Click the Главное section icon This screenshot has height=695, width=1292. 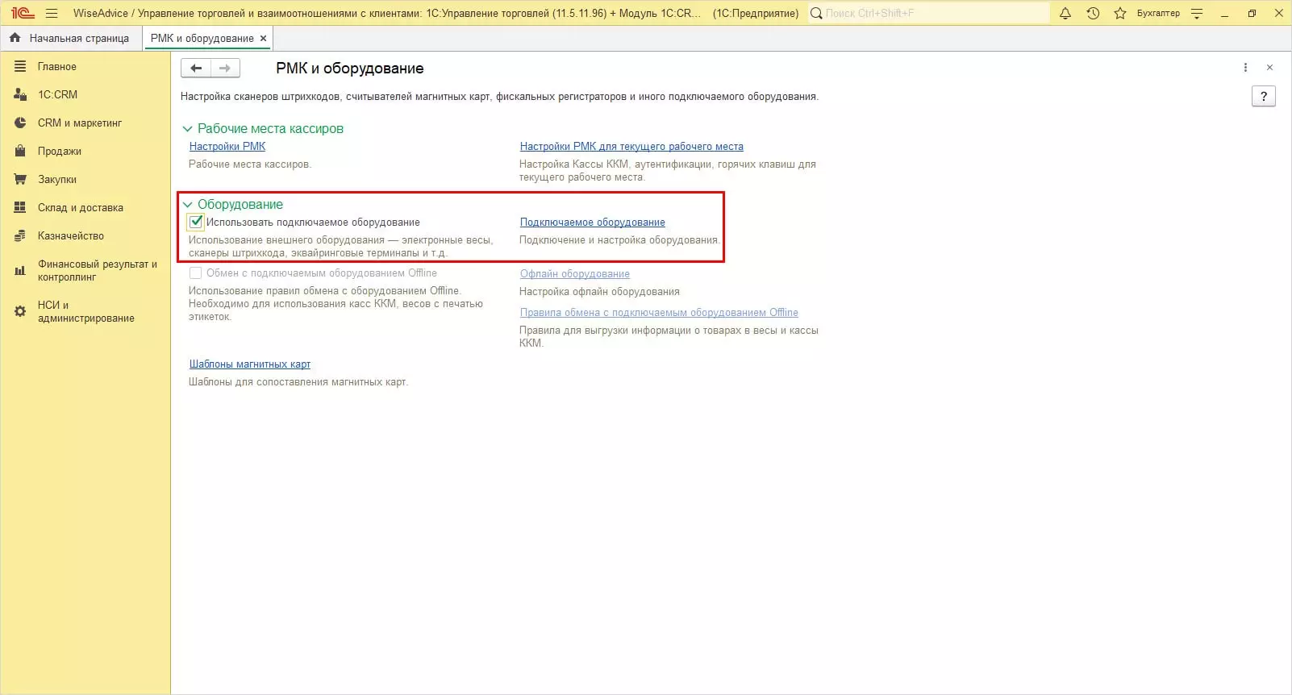click(20, 66)
